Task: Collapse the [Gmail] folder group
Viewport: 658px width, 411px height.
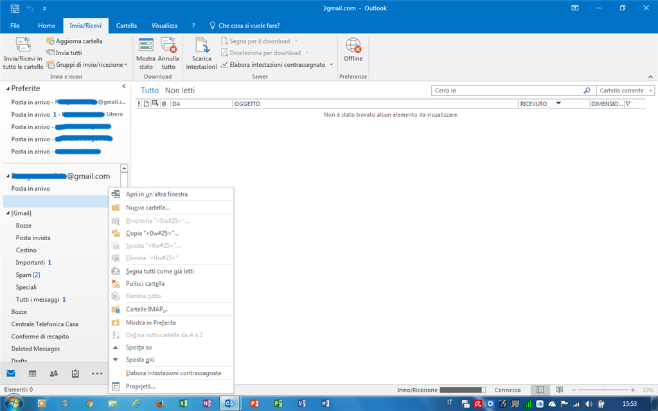Action: (8, 213)
